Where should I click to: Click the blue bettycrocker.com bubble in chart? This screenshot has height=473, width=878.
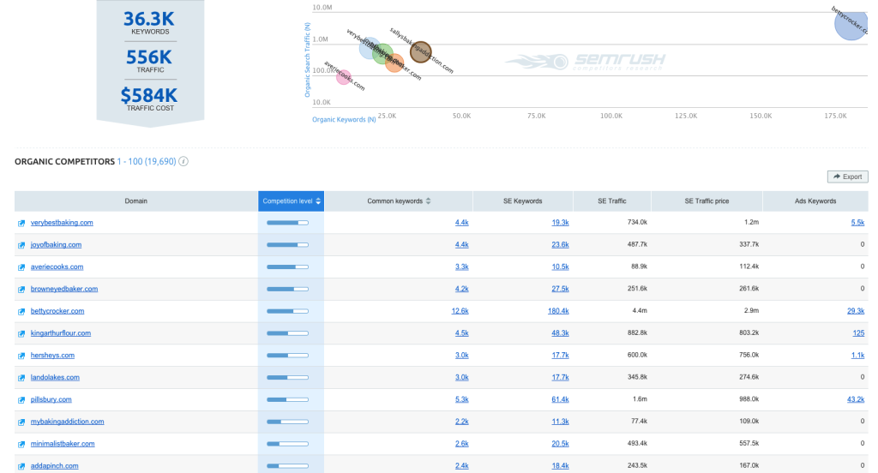[x=851, y=25]
